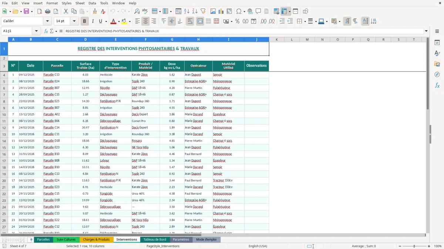
Task: Expand the Name Box dropdown
Action: click(x=37, y=31)
